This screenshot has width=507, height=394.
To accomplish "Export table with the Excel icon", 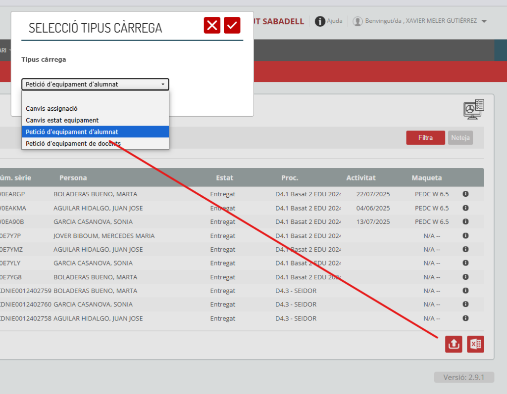I will (475, 344).
